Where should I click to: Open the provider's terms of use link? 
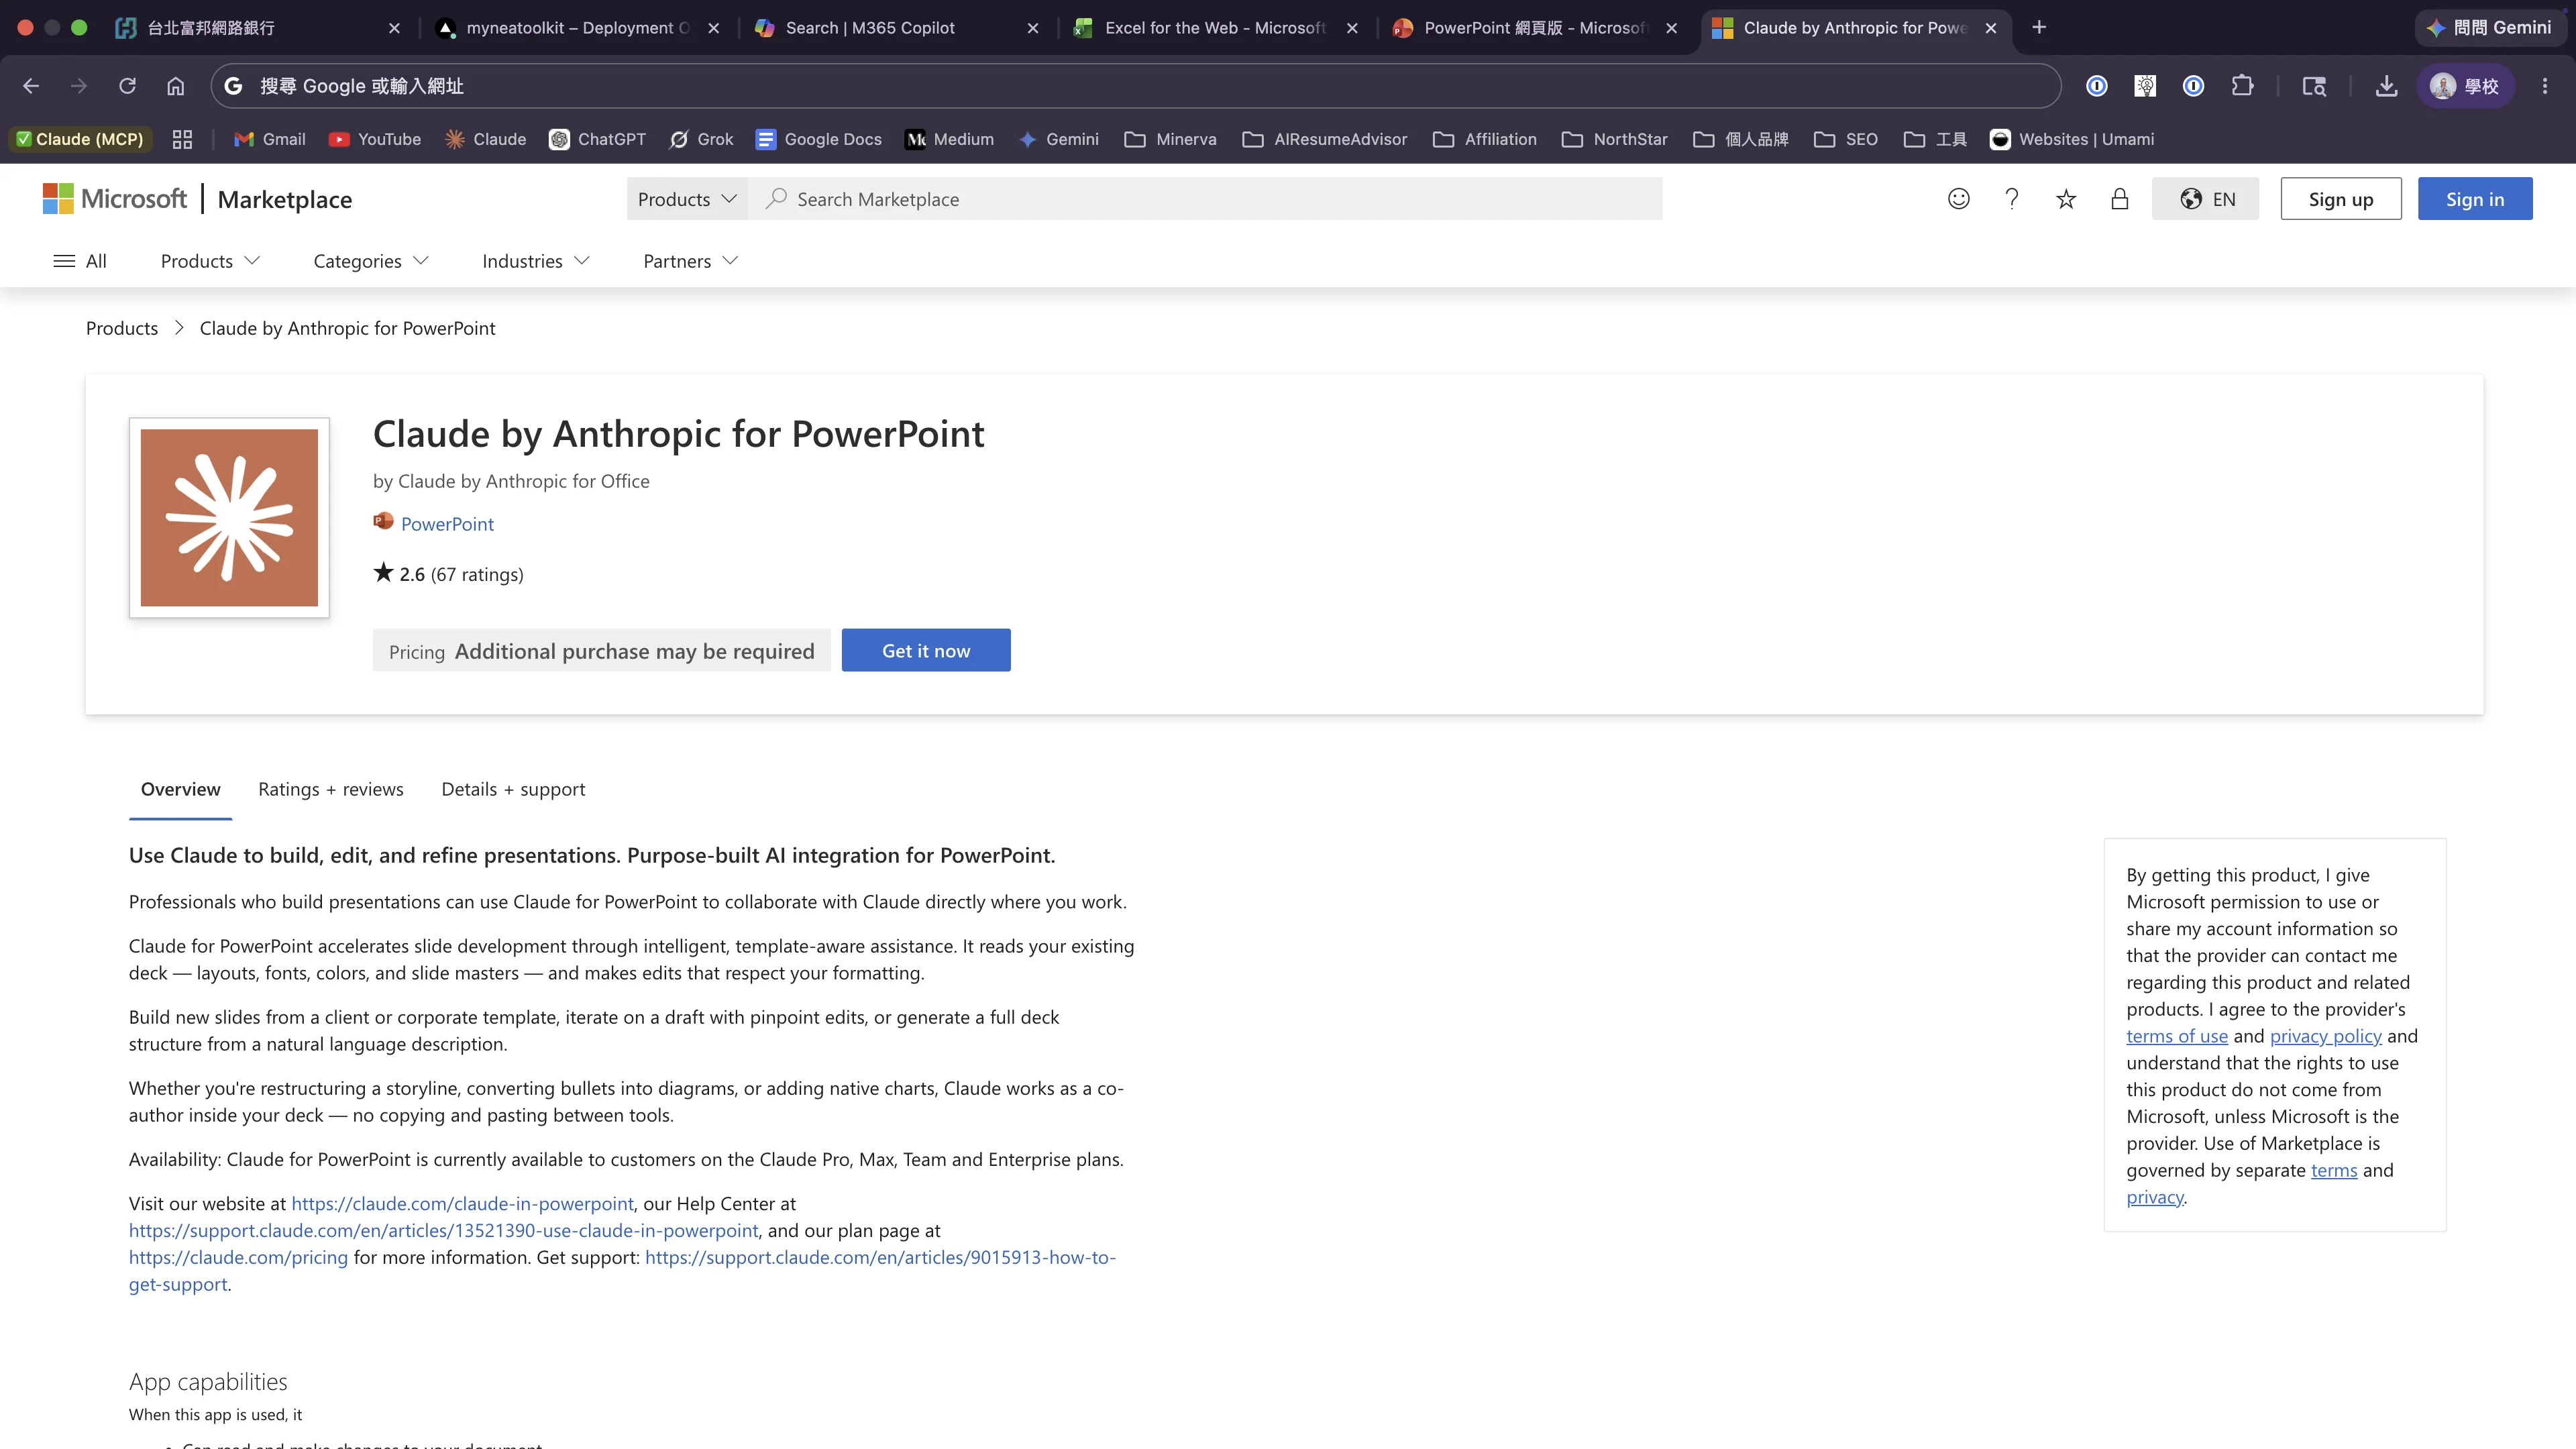click(x=2177, y=1036)
